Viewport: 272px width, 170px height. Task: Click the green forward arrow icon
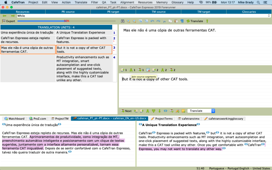[13, 16]
